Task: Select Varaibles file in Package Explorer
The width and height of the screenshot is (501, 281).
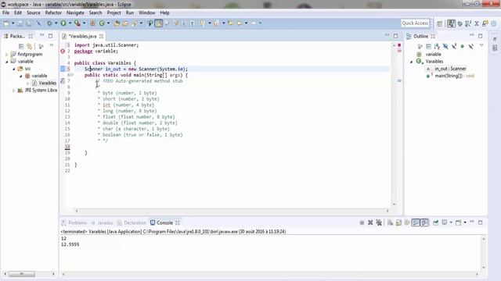Action: [x=47, y=84]
